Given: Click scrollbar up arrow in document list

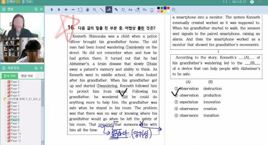Looking at the screenshot, I should [x=42, y=81].
